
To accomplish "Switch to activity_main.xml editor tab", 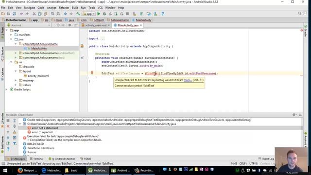I will tap(96, 25).
